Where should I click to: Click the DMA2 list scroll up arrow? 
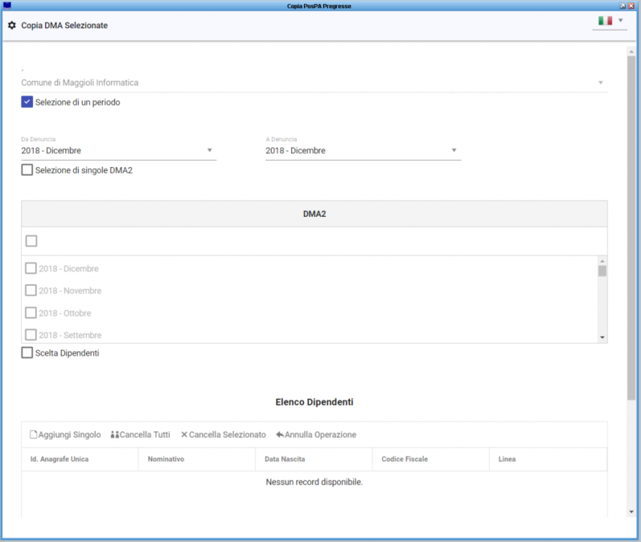point(602,261)
